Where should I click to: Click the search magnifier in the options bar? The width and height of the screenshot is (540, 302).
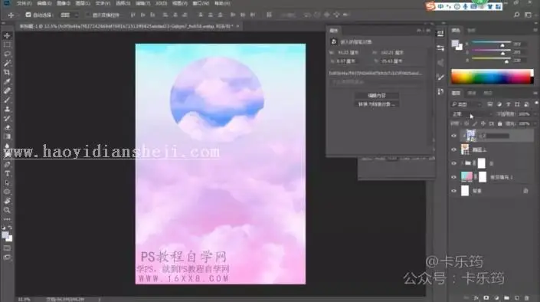pos(516,15)
